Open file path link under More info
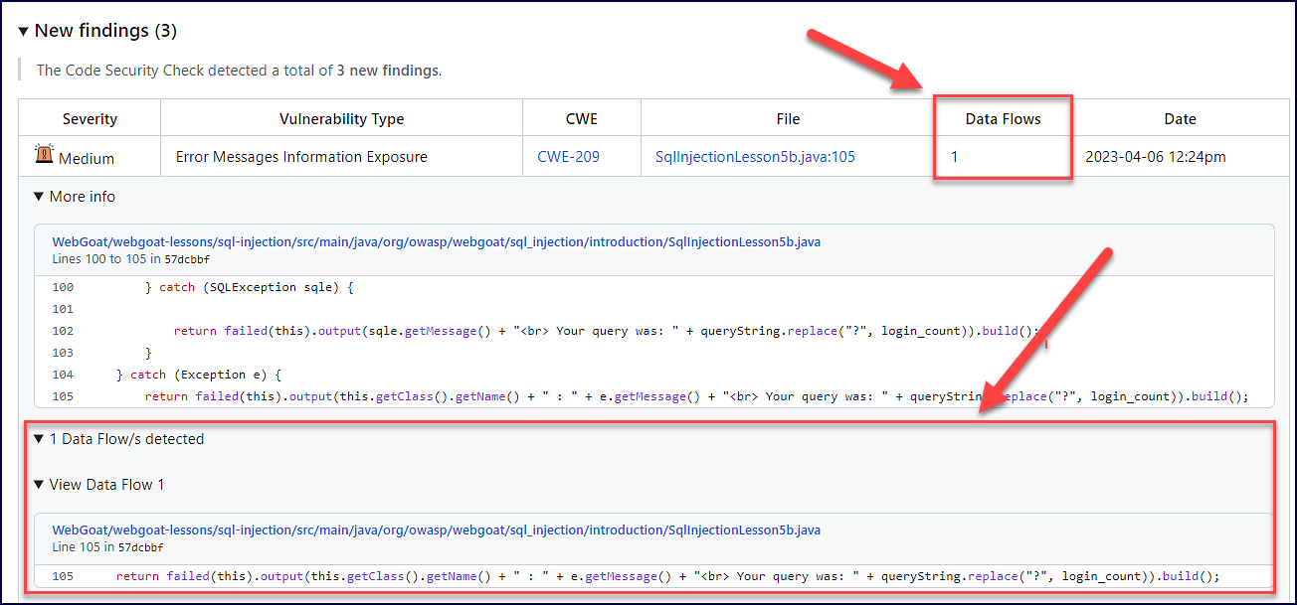1297x605 pixels. click(x=436, y=241)
